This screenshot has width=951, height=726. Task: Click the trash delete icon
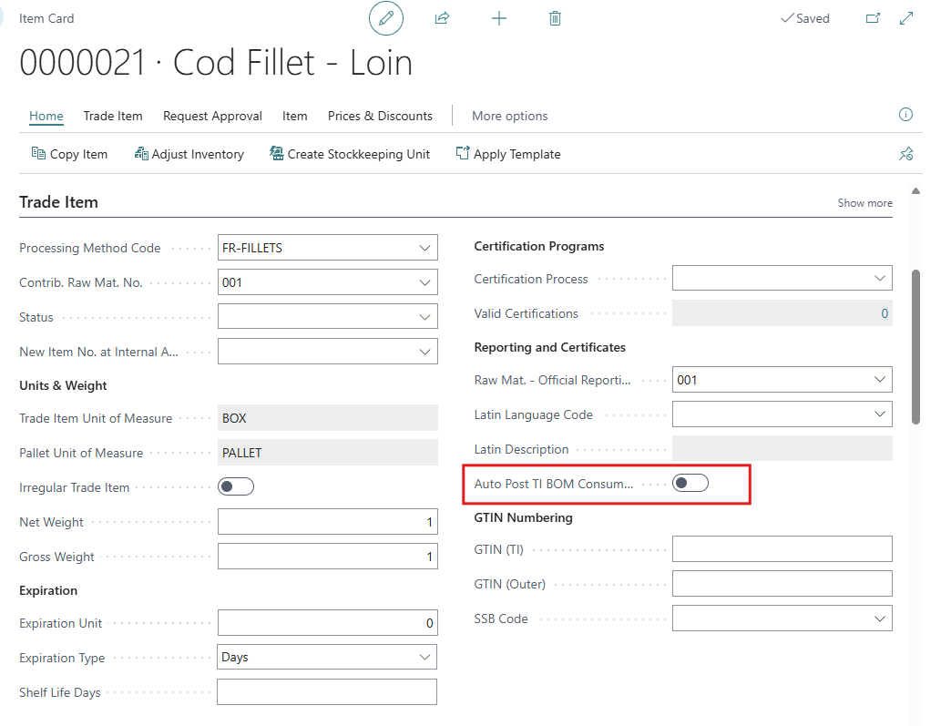tap(555, 19)
